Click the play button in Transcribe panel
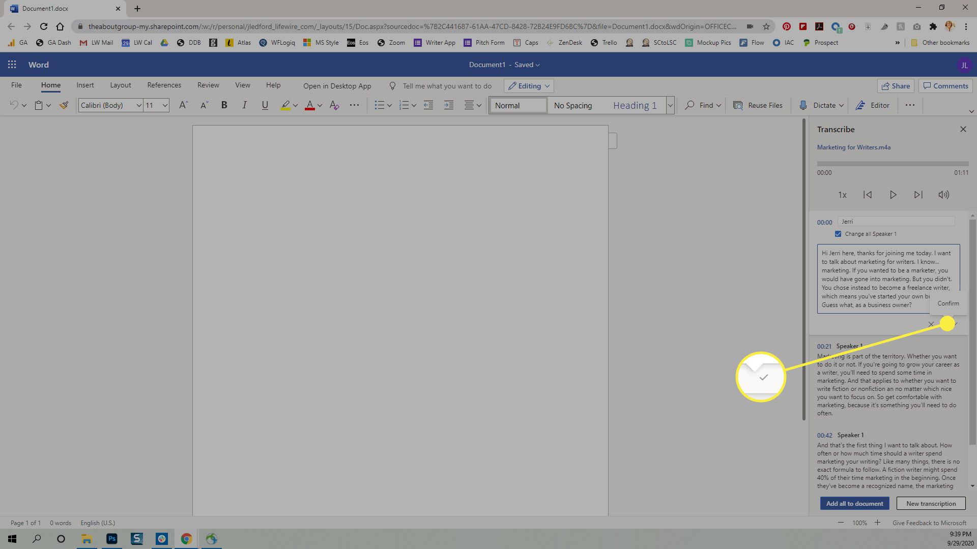Viewport: 977px width, 549px height. click(x=893, y=195)
